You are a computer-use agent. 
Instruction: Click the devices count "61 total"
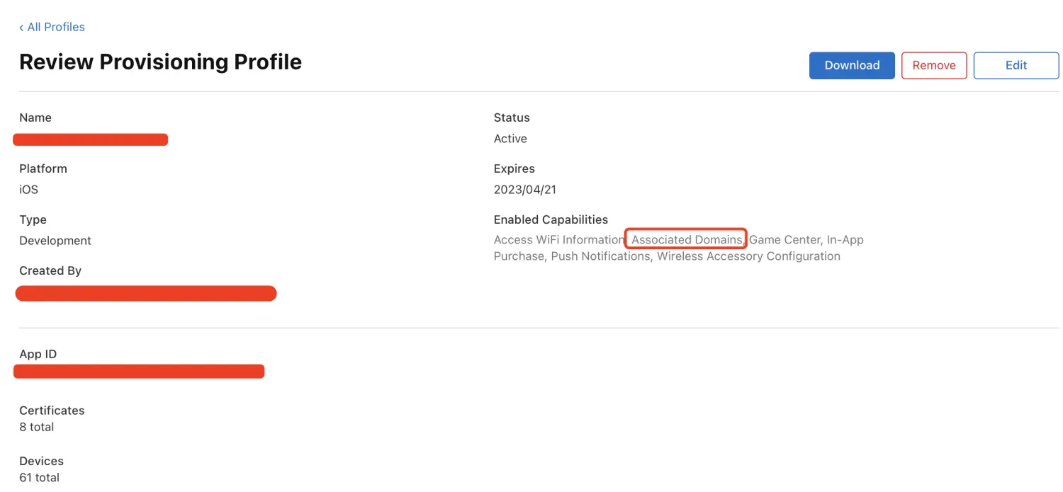(x=39, y=477)
